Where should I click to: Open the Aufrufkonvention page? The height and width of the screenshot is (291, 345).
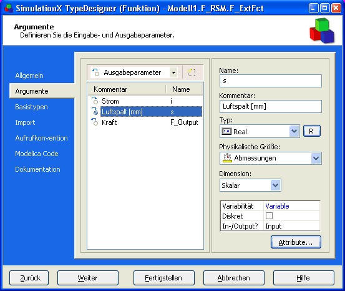(x=41, y=138)
